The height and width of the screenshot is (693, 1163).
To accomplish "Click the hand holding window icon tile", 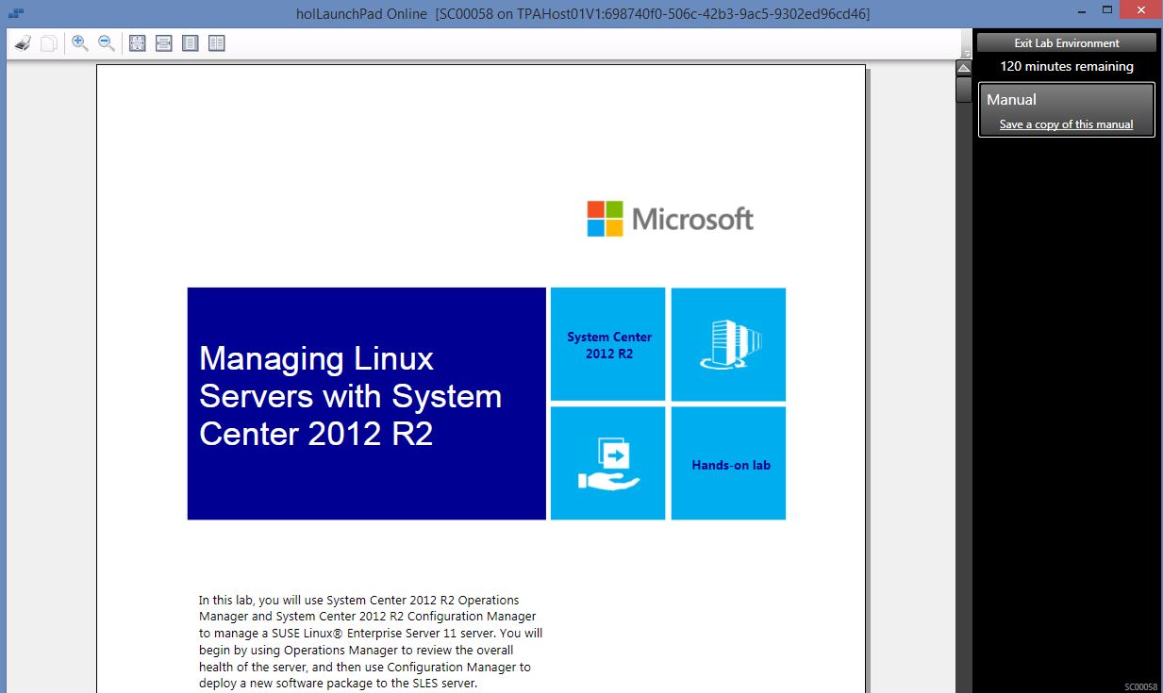I will click(608, 464).
